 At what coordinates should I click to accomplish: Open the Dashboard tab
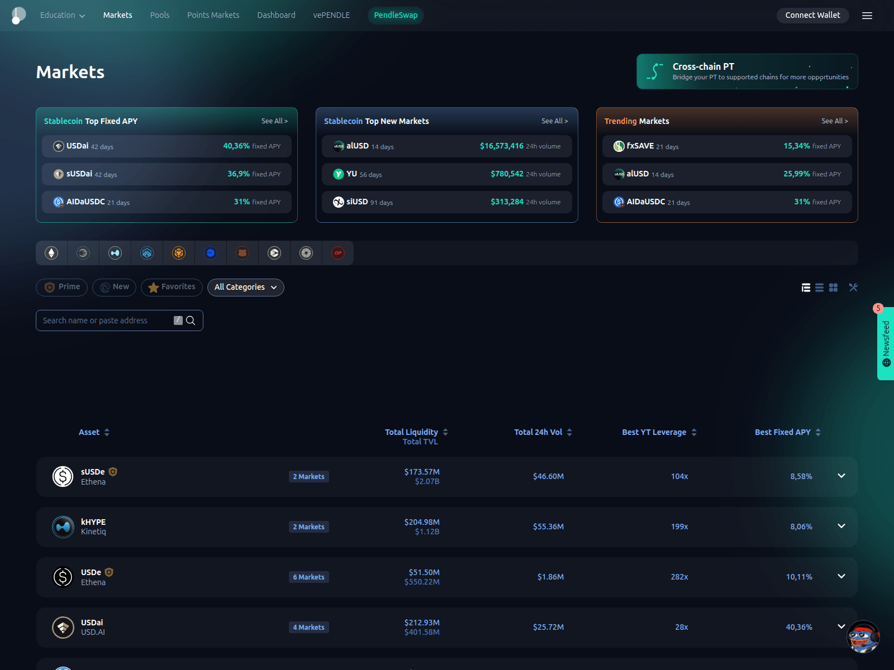pos(277,15)
